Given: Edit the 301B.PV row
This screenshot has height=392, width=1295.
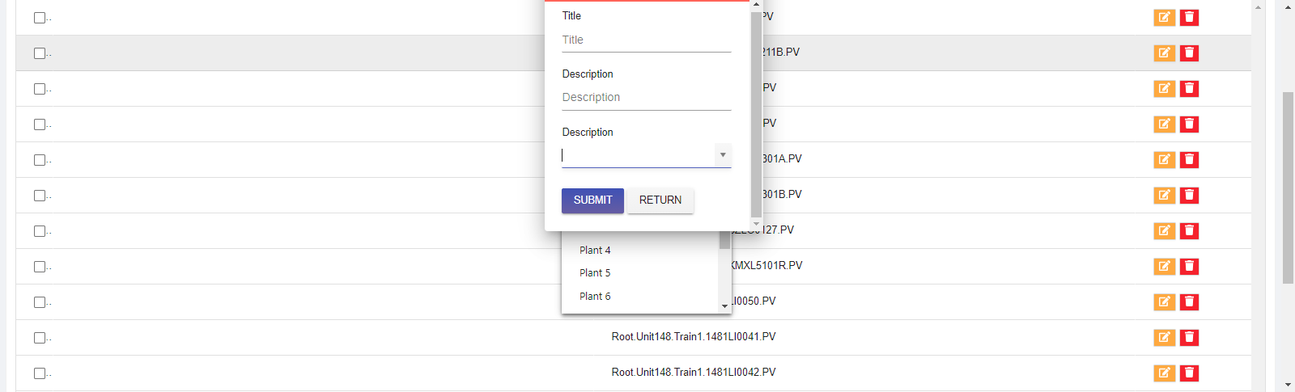Looking at the screenshot, I should [1164, 195].
